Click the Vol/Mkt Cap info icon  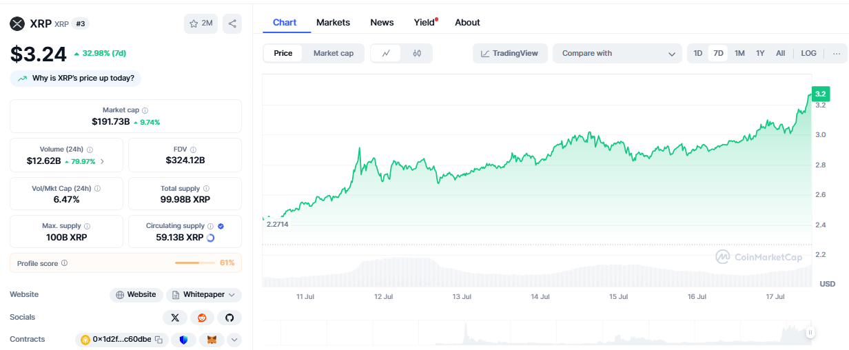coord(97,188)
